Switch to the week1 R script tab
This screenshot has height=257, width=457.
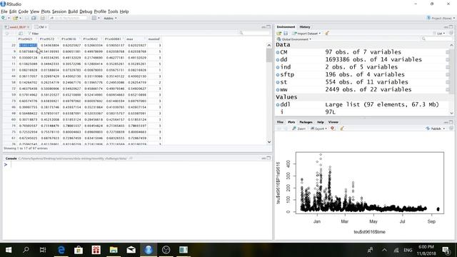(18, 27)
